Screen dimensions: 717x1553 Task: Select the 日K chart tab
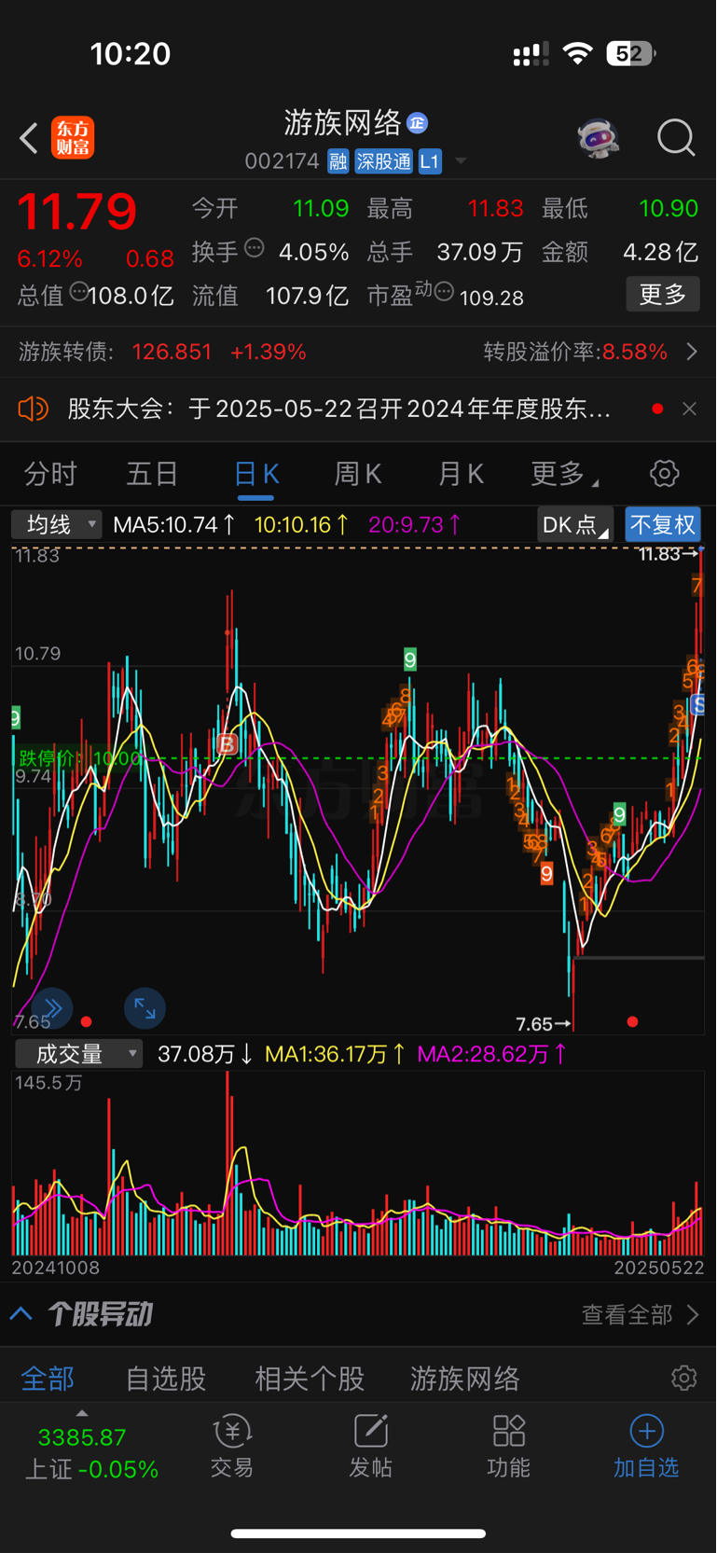pos(256,474)
